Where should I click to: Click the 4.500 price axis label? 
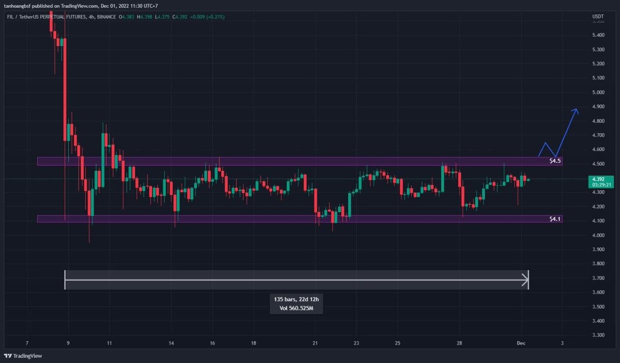pos(598,164)
